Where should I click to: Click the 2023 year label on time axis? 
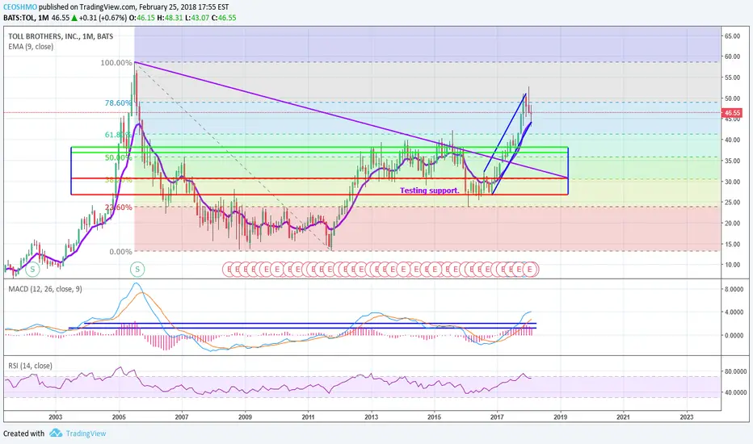click(x=687, y=417)
